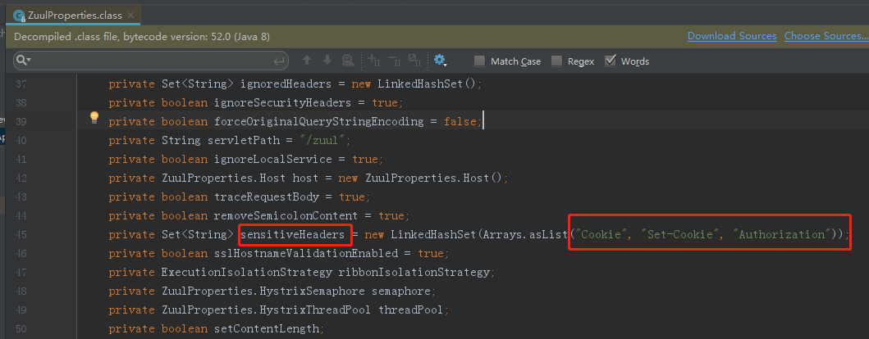Click the threadPool field name

click(x=410, y=310)
